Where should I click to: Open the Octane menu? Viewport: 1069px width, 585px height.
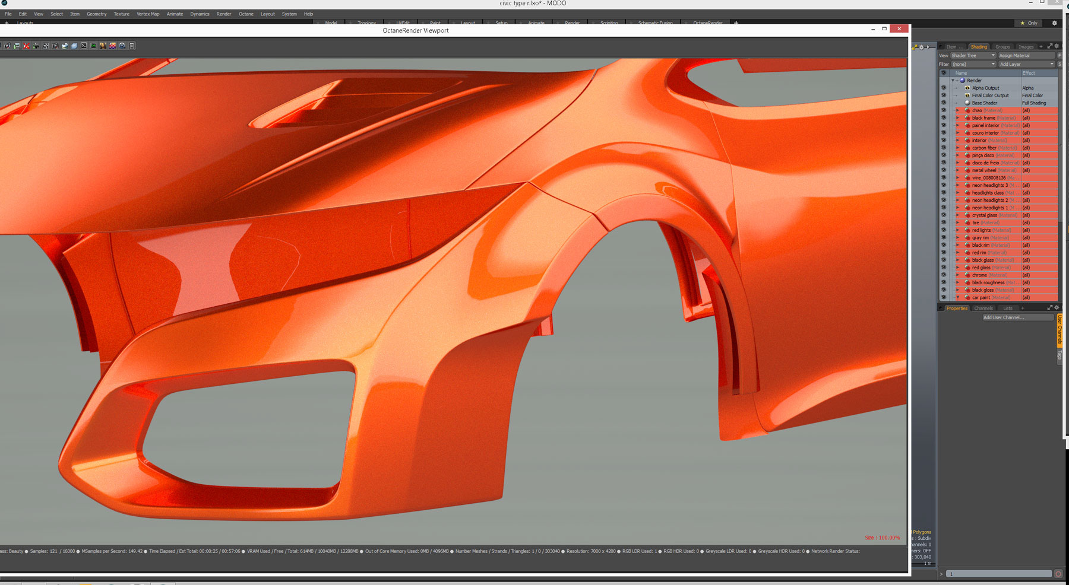246,14
